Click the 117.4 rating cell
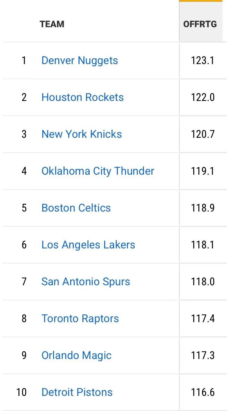The height and width of the screenshot is (411, 227). tap(203, 319)
